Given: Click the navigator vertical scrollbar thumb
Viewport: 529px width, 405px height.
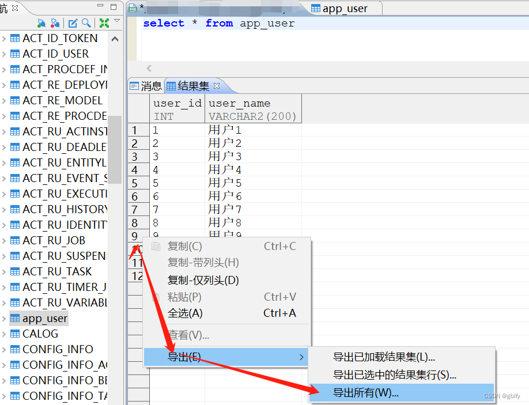Looking at the screenshot, I should point(115,149).
